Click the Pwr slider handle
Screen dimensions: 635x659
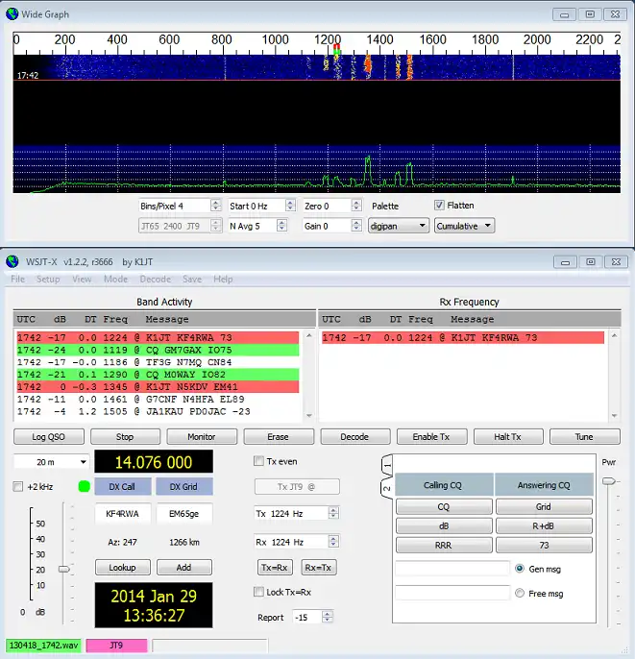point(608,480)
